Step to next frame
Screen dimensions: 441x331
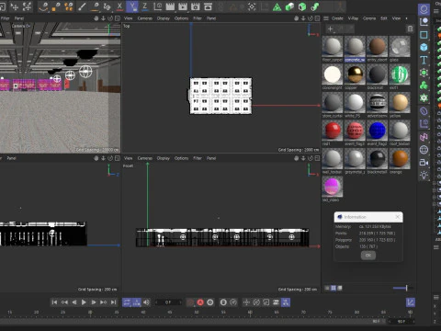(x=94, y=302)
